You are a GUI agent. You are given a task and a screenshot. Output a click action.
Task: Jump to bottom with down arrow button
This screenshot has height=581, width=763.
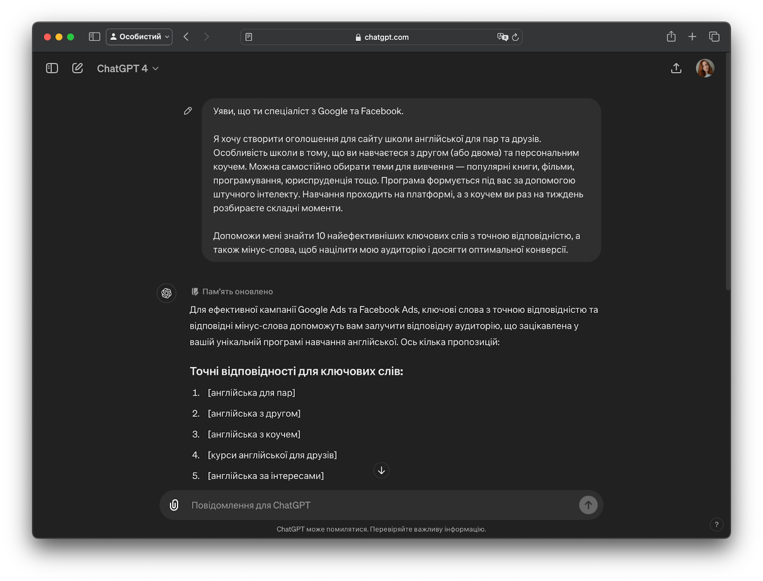point(381,471)
